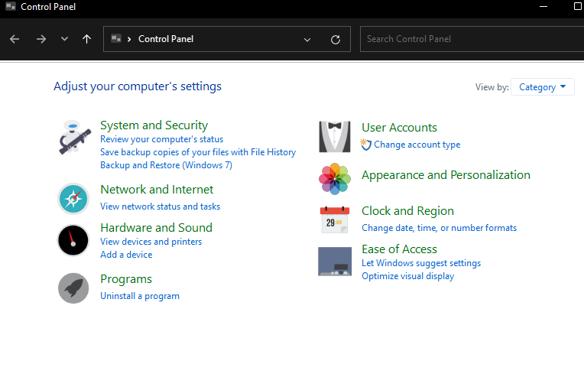Open the Network and Internet compass icon
This screenshot has height=374, width=584.
coord(73,199)
